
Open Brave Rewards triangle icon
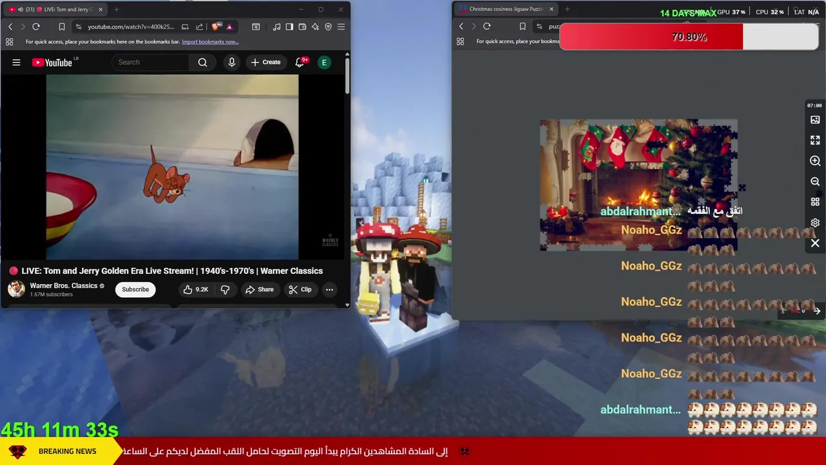pyautogui.click(x=229, y=26)
